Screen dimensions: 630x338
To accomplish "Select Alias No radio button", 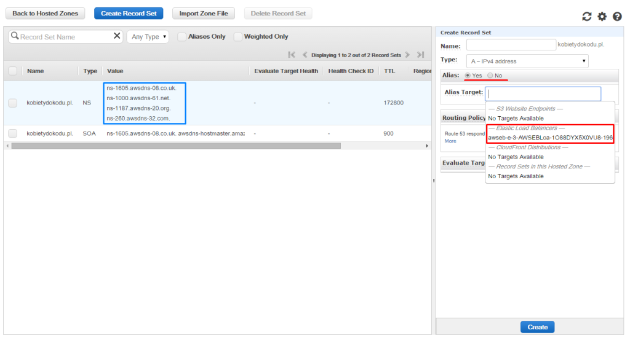I will pos(490,76).
